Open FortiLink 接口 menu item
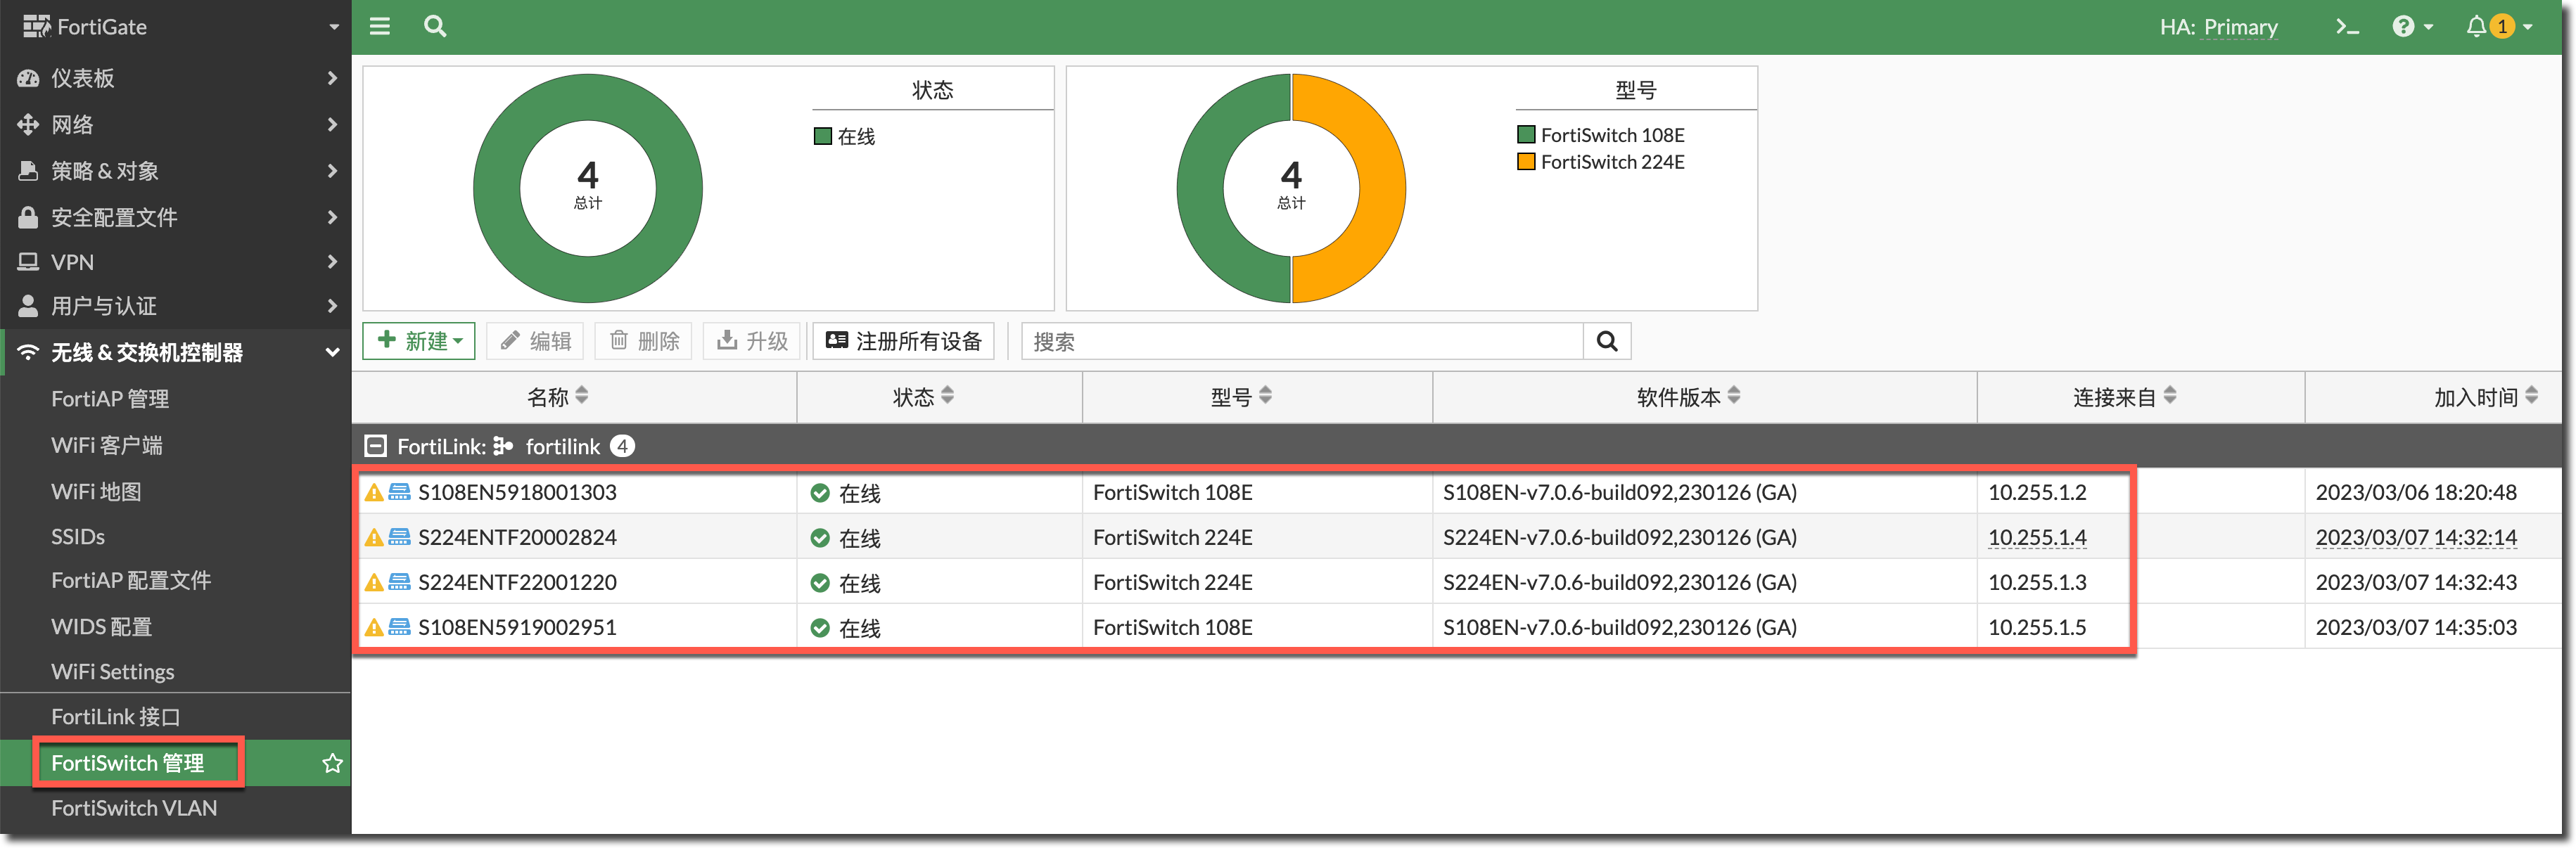The height and width of the screenshot is (848, 2576). point(115,717)
